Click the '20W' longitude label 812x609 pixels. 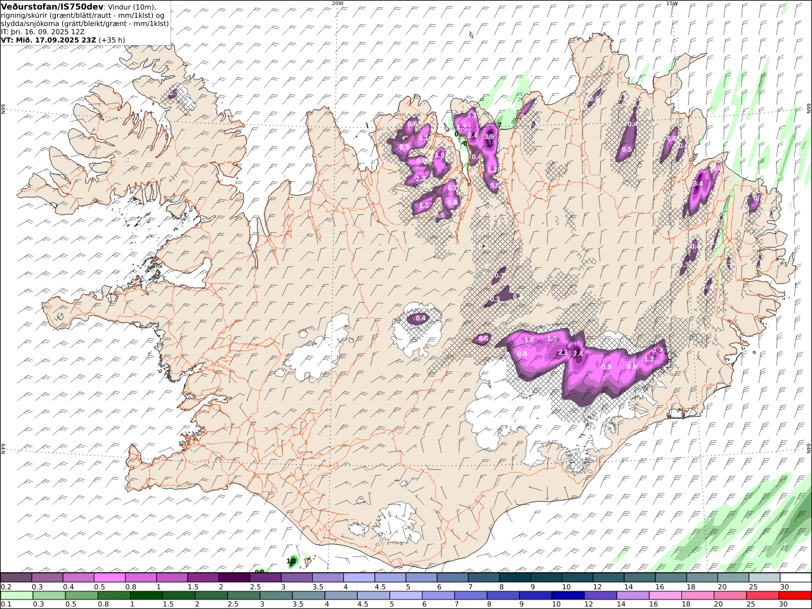337,3
